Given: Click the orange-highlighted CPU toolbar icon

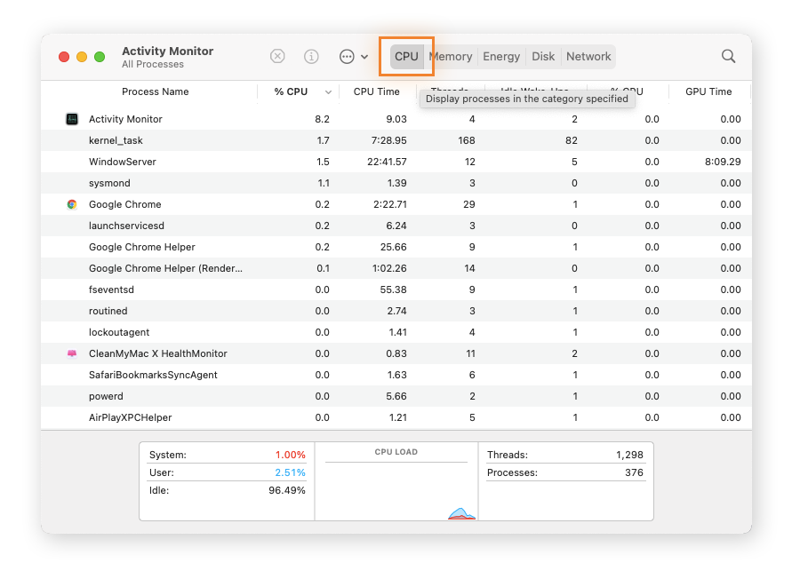Looking at the screenshot, I should click(406, 56).
